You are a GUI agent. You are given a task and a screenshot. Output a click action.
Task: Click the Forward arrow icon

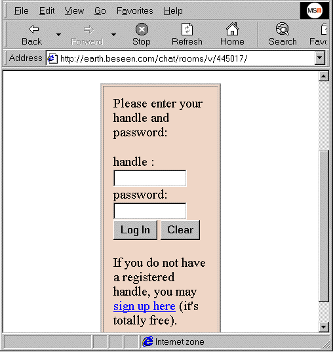point(88,29)
